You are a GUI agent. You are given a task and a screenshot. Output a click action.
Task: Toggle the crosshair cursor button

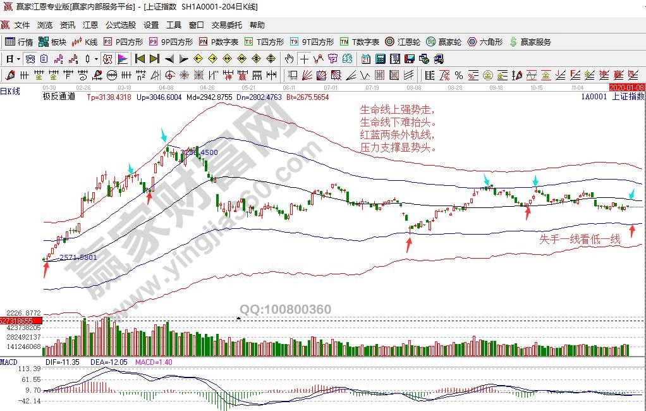[304, 59]
